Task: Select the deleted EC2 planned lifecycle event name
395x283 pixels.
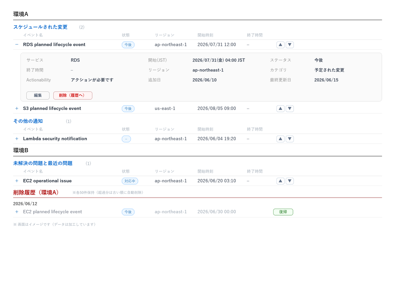Action: 53,212
